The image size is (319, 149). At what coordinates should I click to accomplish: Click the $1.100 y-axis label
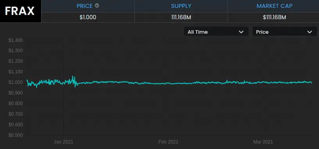[16, 72]
